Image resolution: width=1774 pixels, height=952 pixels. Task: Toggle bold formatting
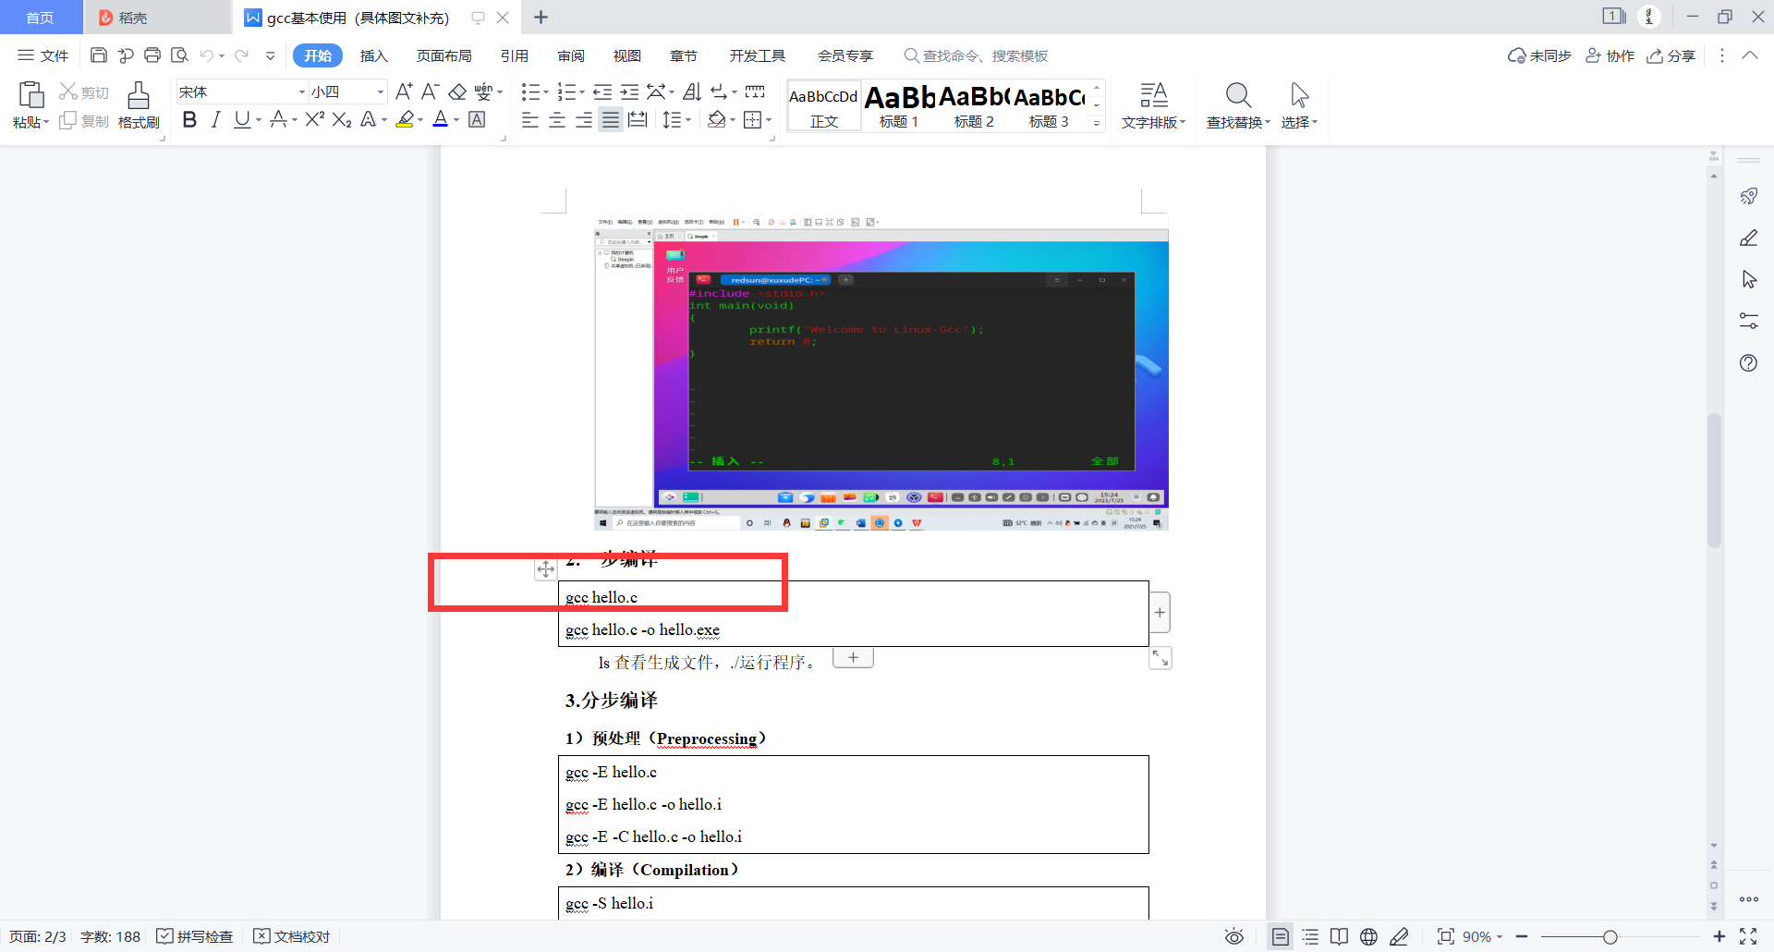tap(189, 119)
